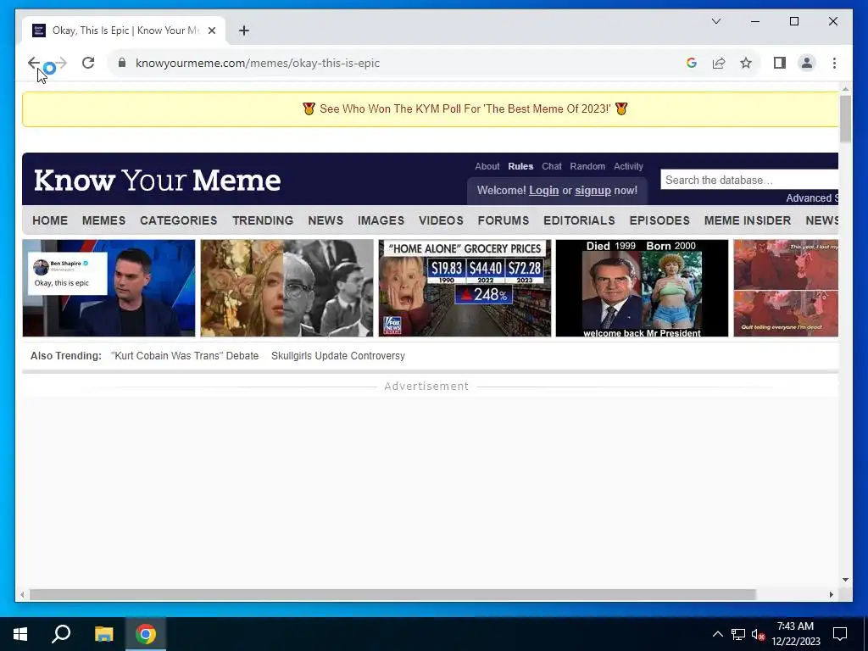Image resolution: width=868 pixels, height=651 pixels.
Task: Click the vertical scrollbar thumb
Action: click(845, 119)
